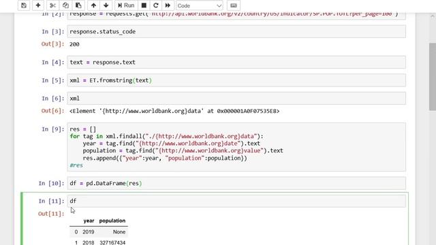Click the Out[11]: prompt label
The width and height of the screenshot is (436, 245).
[51, 214]
